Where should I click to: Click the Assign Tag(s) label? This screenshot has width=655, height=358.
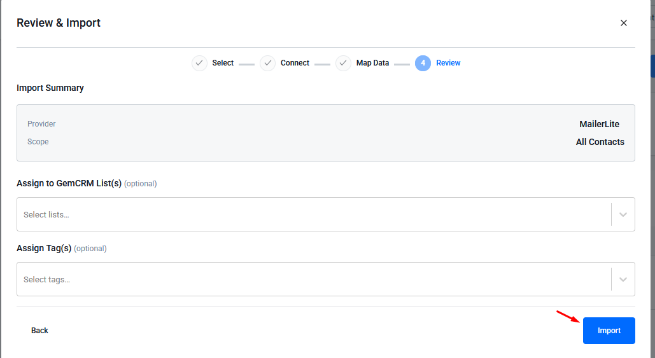(44, 248)
